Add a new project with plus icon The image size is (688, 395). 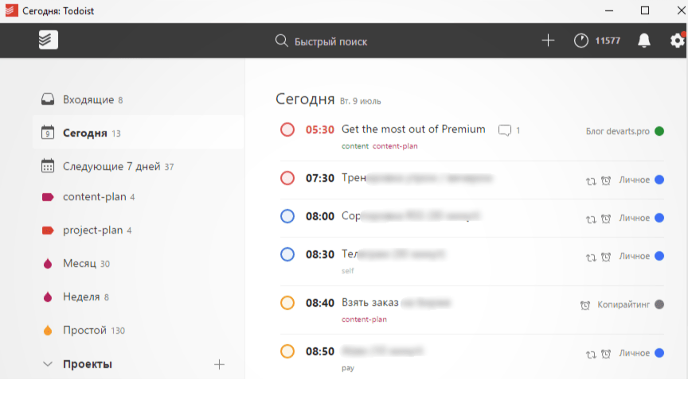220,364
